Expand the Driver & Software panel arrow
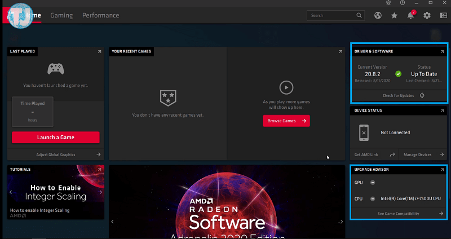The width and height of the screenshot is (451, 239). (442, 51)
